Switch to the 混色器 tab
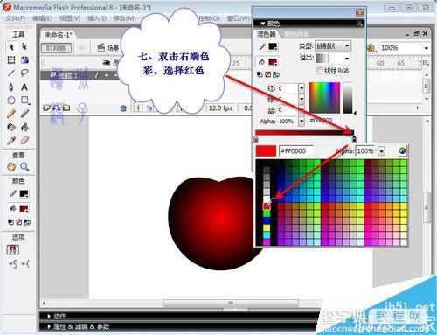The image size is (437, 335). (267, 34)
